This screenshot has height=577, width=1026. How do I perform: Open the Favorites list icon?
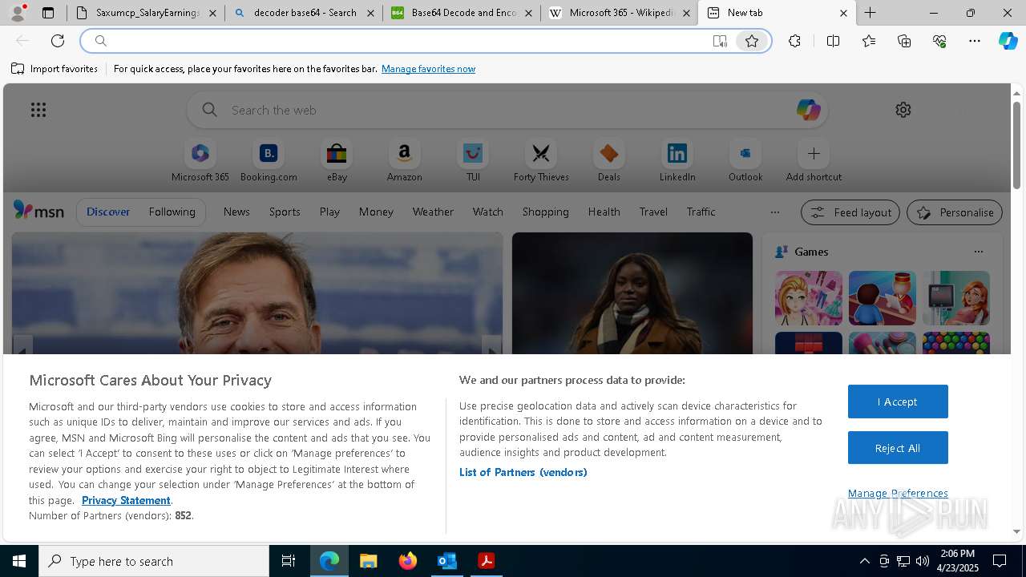[869, 41]
